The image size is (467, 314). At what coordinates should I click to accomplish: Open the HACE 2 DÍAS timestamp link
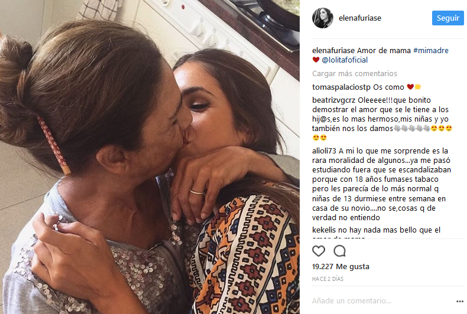coord(327,279)
